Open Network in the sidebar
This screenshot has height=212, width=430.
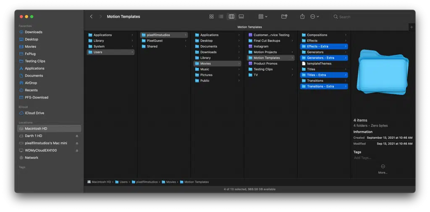pos(31,158)
